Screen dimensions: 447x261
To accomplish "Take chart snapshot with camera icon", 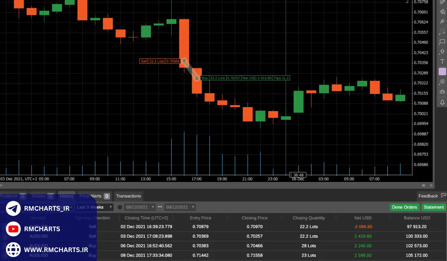I will (x=442, y=92).
